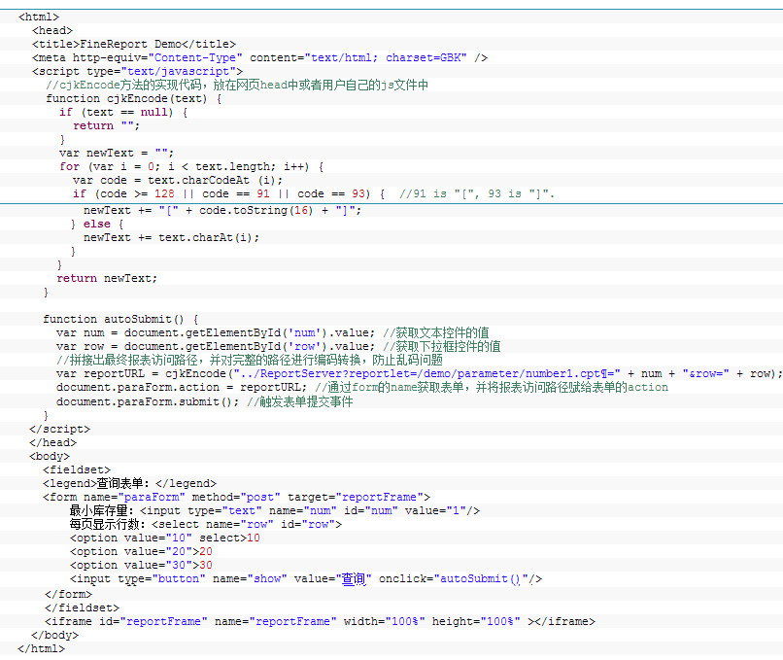The width and height of the screenshot is (783, 660).
Task: Click the meta http-equiv Content-Type line
Action: click(x=259, y=57)
